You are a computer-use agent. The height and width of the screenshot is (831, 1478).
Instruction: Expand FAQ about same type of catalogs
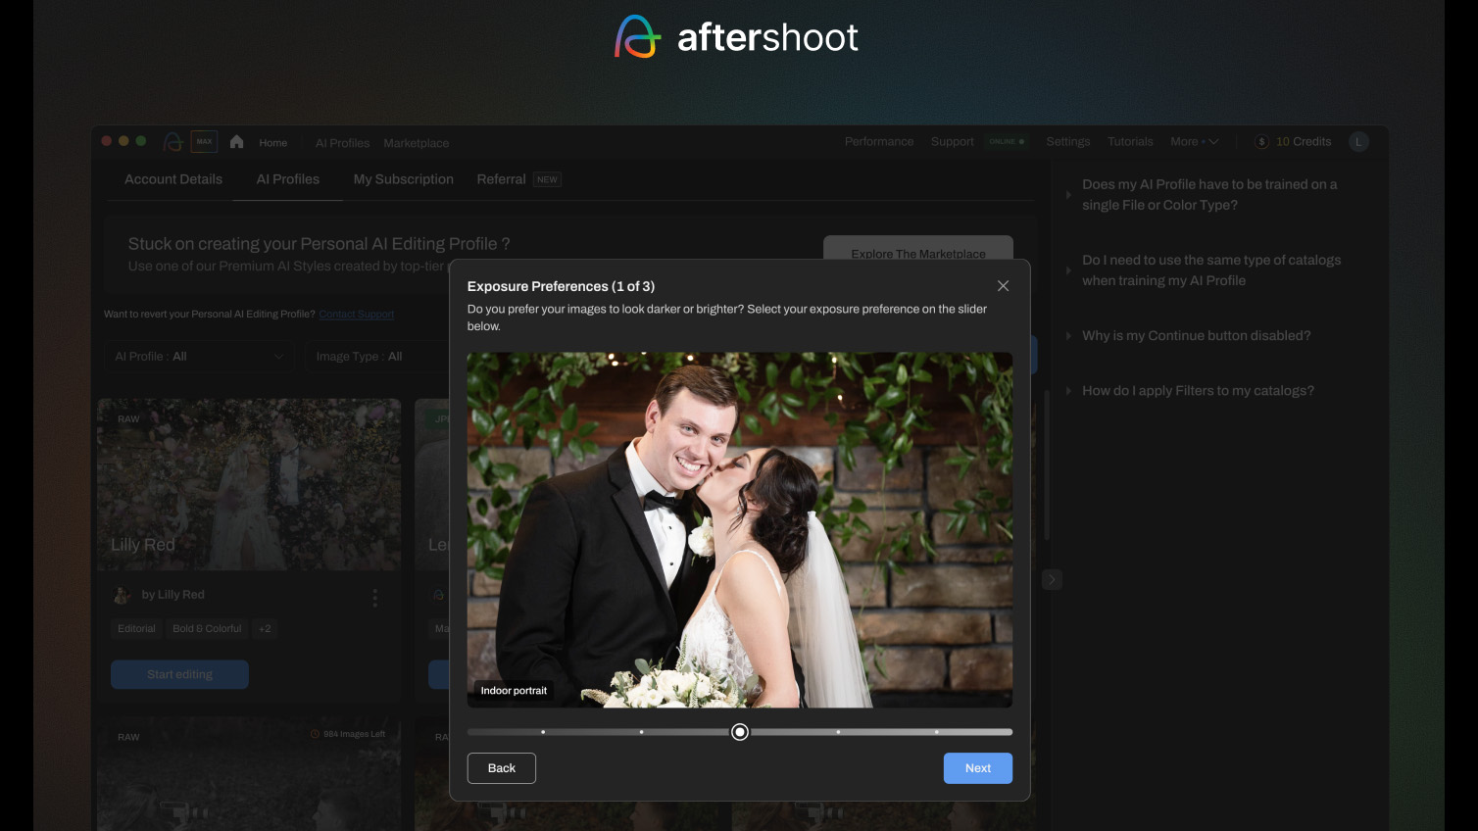coord(1211,270)
